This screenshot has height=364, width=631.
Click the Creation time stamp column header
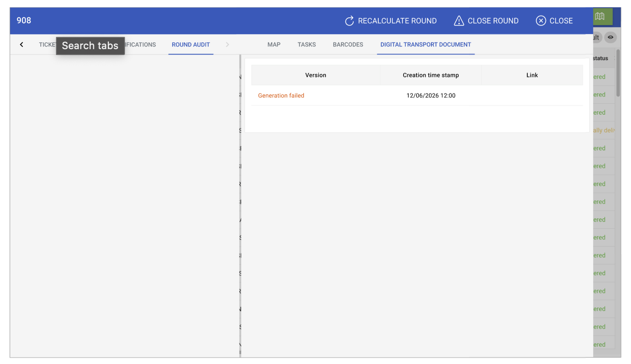(431, 75)
